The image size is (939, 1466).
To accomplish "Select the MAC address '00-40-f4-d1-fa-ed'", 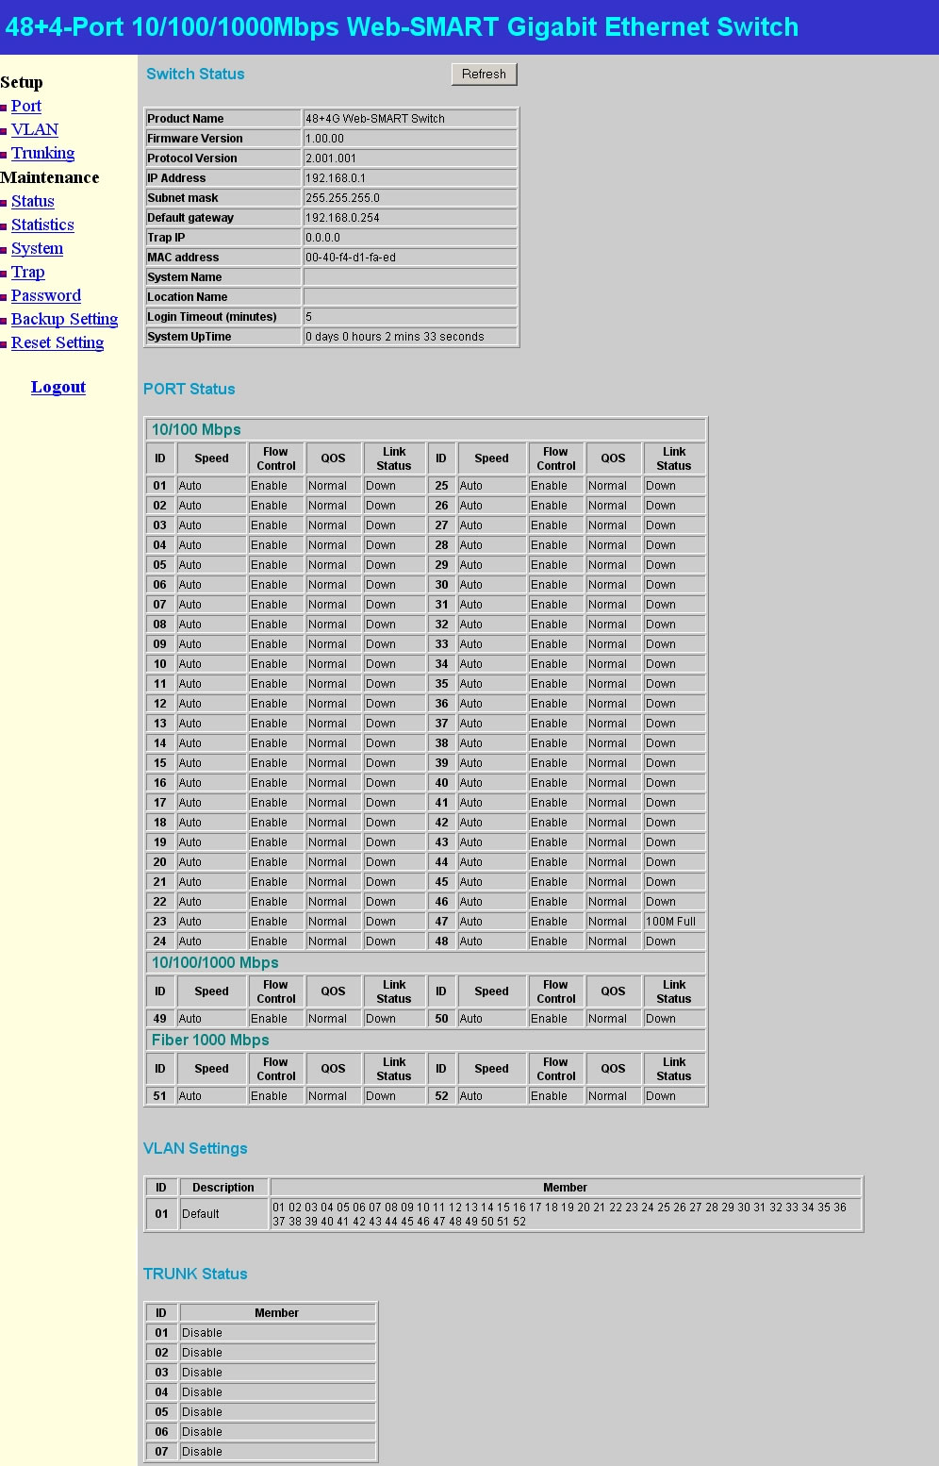I will coord(351,258).
